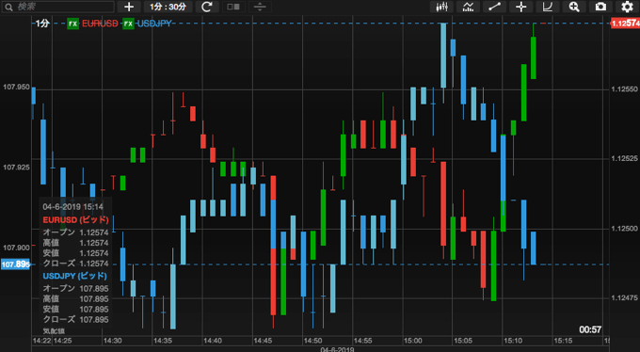The height and width of the screenshot is (352, 640).
Task: Open technical indicators line chart icon
Action: click(468, 7)
